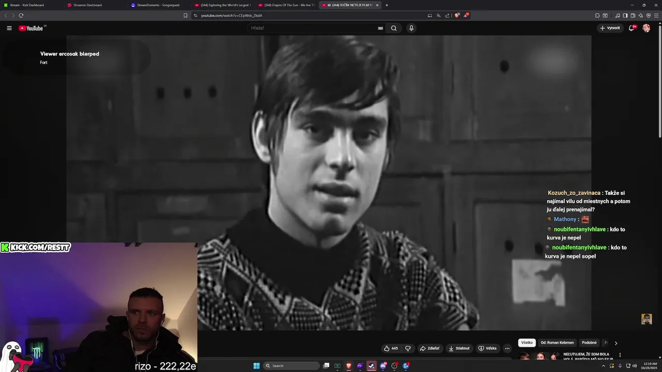Open taskbar clock showing 12:19 AM

[649, 366]
